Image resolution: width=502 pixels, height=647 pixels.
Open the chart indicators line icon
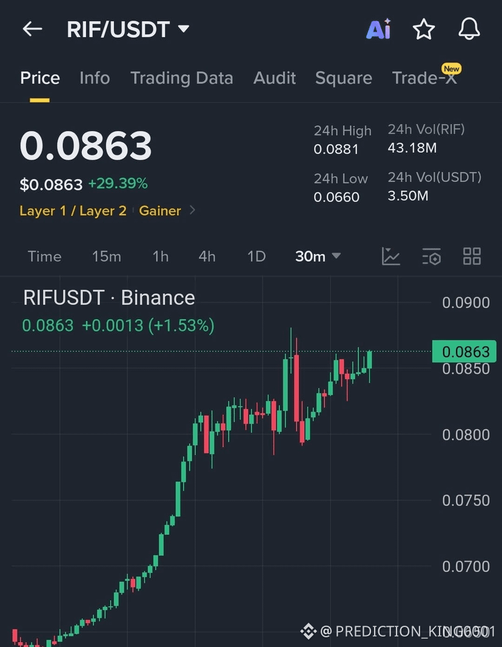[390, 256]
